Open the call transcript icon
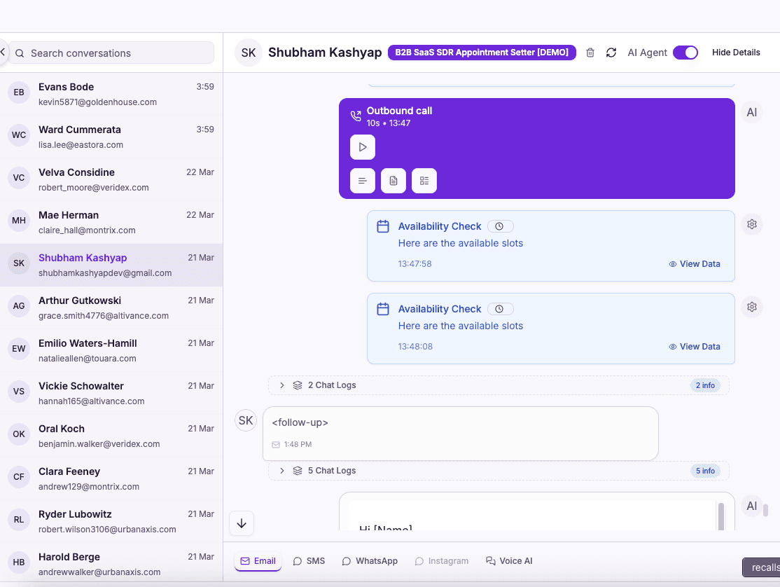Screen dimensions: 780x587 point(362,181)
